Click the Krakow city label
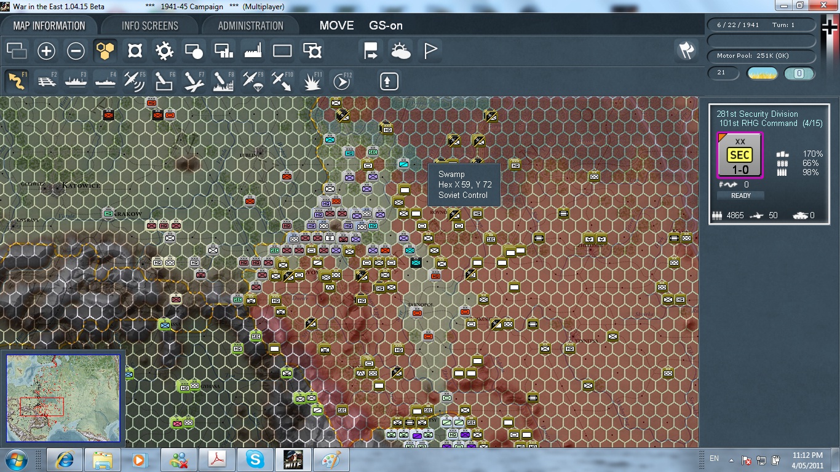 coord(129,214)
